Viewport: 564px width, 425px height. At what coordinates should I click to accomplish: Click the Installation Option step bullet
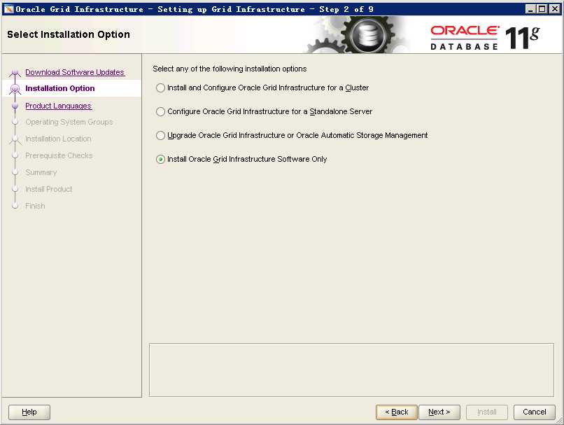pos(15,88)
